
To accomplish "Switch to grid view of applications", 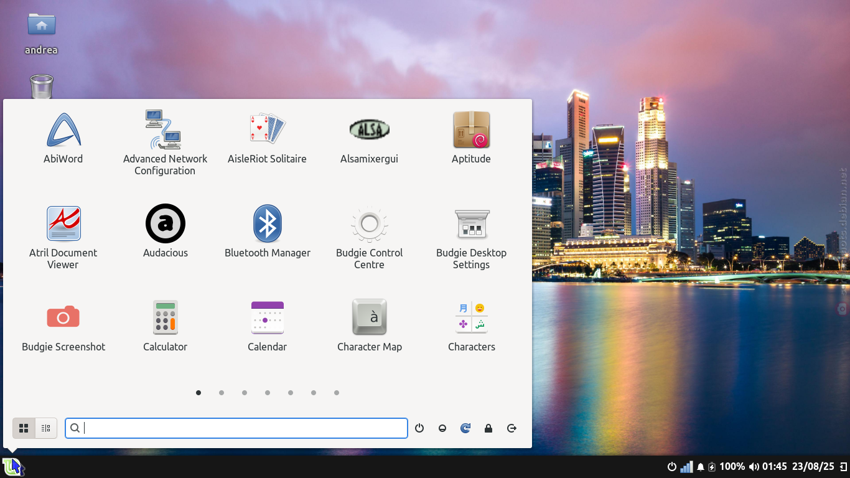I will click(24, 428).
